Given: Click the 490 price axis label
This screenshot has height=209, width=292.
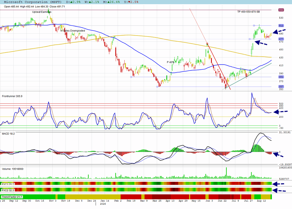Looking at the screenshot, I should pyautogui.click(x=281, y=34).
